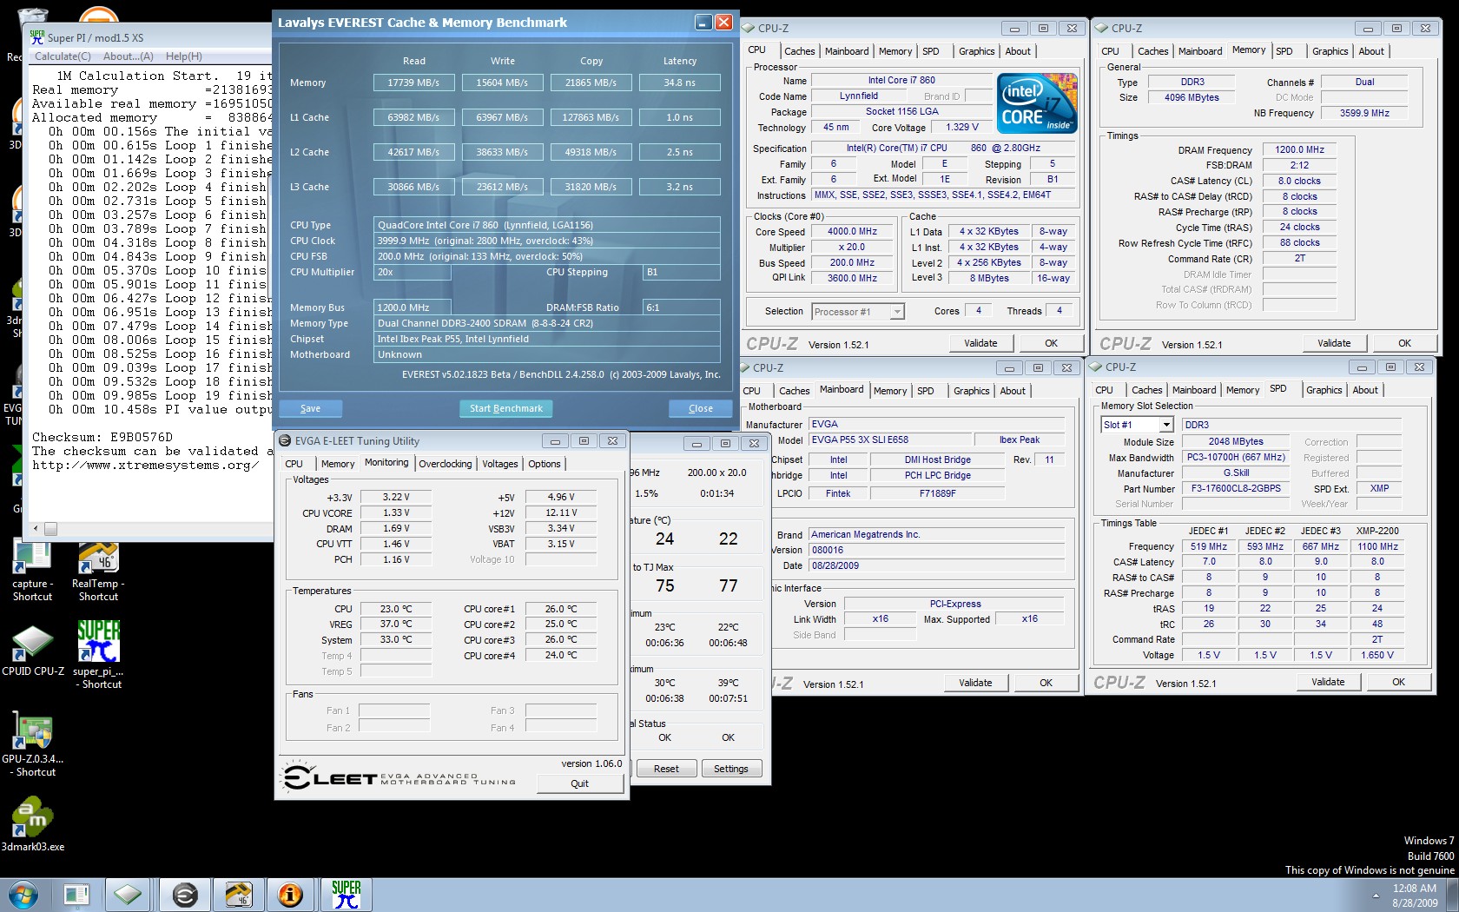Switch to CPU tab in E-LEET
Image resolution: width=1459 pixels, height=912 pixels.
pos(294,464)
